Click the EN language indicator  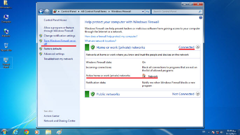[204, 132]
